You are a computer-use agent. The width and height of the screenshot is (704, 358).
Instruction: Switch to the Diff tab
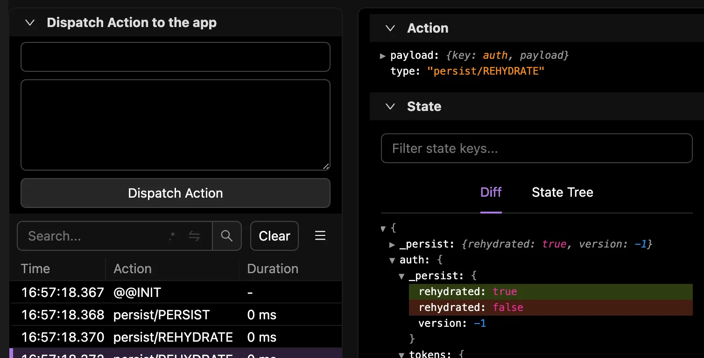pyautogui.click(x=491, y=193)
